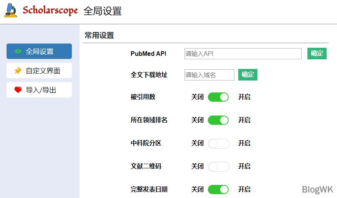Screen dimensions: 337x198
Task: Toggle the 被引用数 switch
Action: [218, 97]
